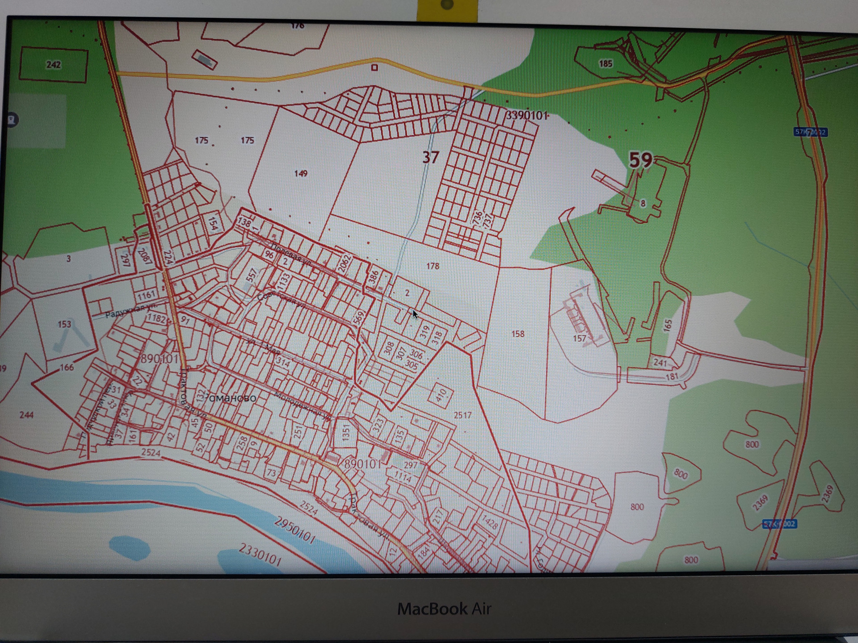Select parcel 153 on the left
858x643 pixels.
coord(64,324)
